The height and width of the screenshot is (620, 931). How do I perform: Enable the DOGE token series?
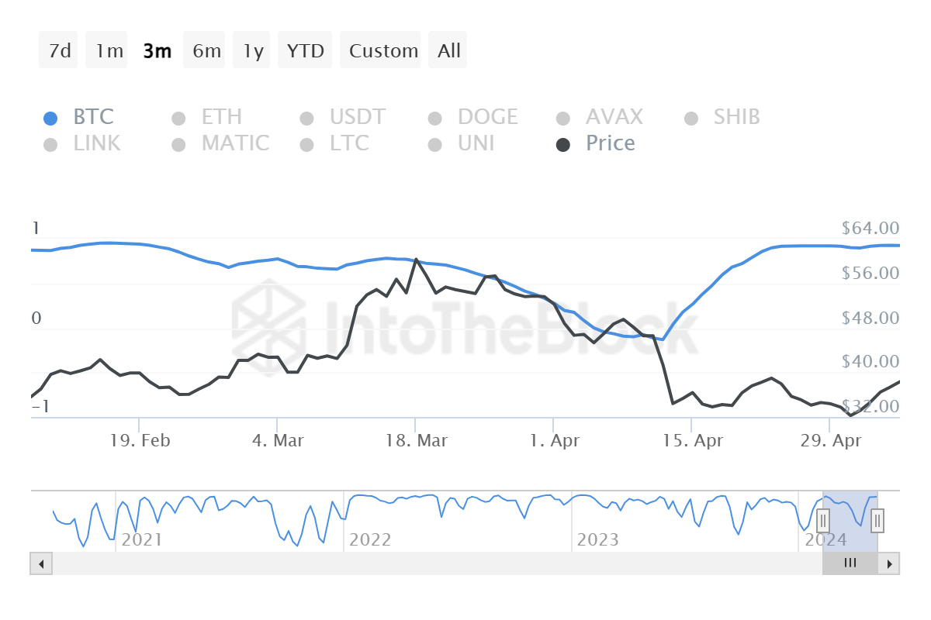pyautogui.click(x=490, y=116)
